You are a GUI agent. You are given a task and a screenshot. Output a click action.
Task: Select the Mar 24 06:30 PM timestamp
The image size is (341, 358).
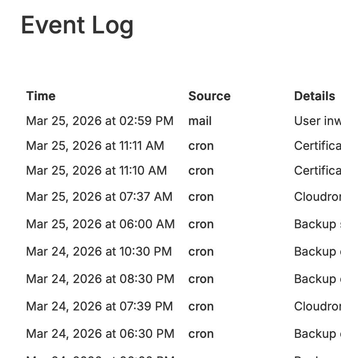(100, 334)
